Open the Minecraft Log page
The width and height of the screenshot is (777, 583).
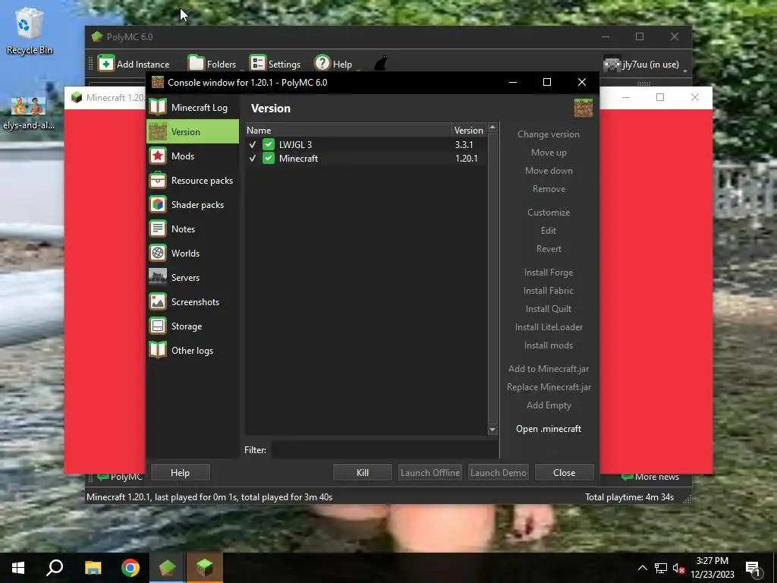pyautogui.click(x=192, y=108)
